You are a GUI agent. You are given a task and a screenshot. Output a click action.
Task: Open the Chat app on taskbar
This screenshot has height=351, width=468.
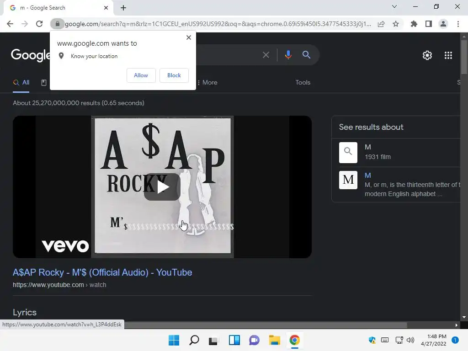pyautogui.click(x=254, y=340)
